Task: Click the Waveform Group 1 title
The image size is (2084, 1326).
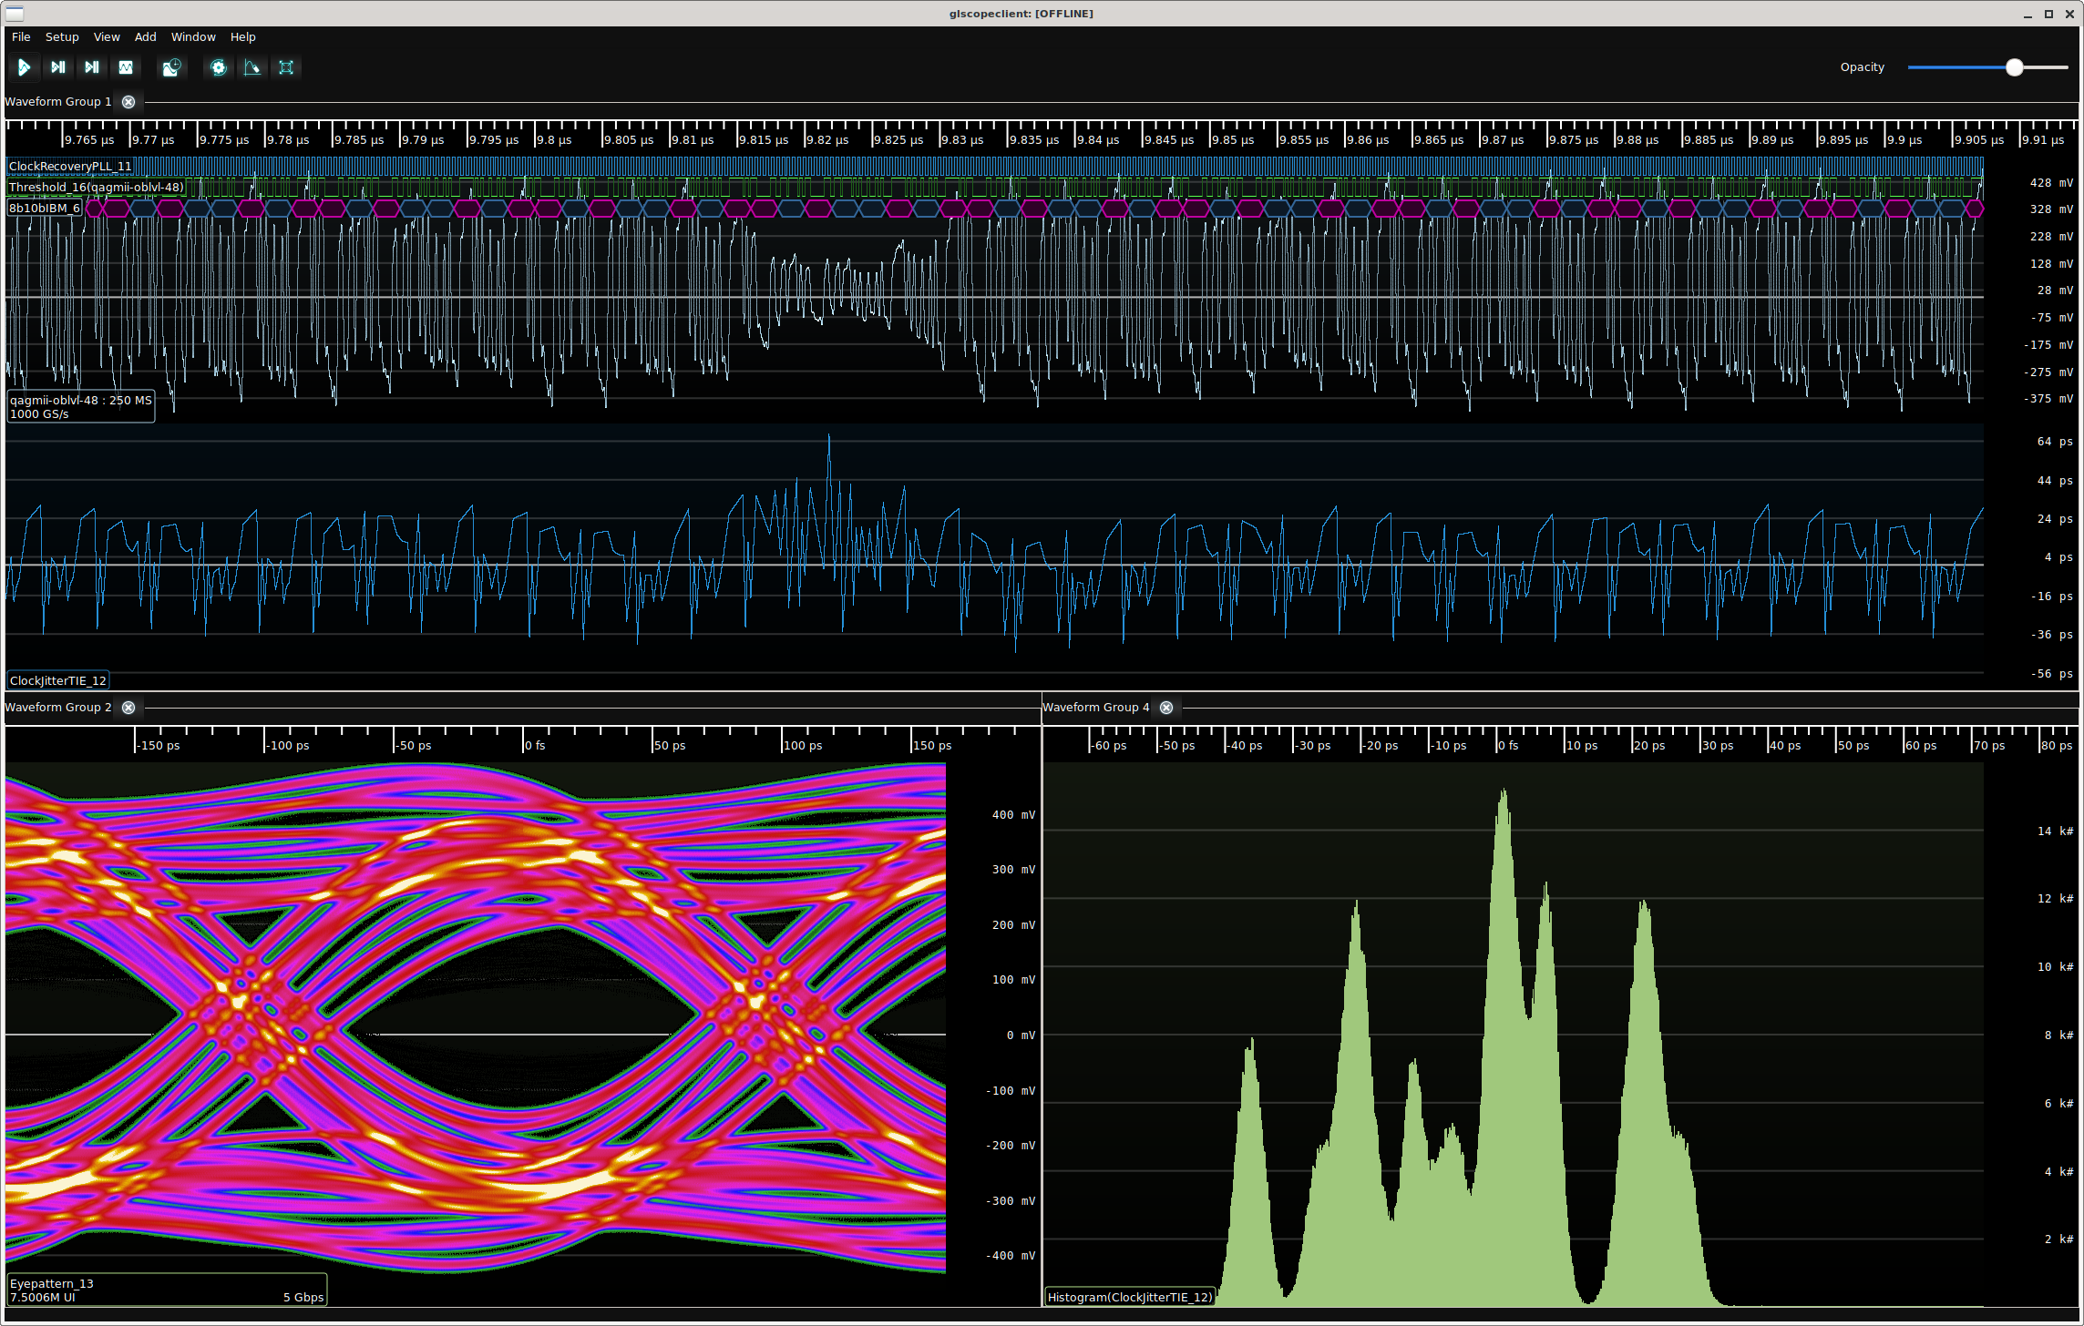Action: click(58, 102)
